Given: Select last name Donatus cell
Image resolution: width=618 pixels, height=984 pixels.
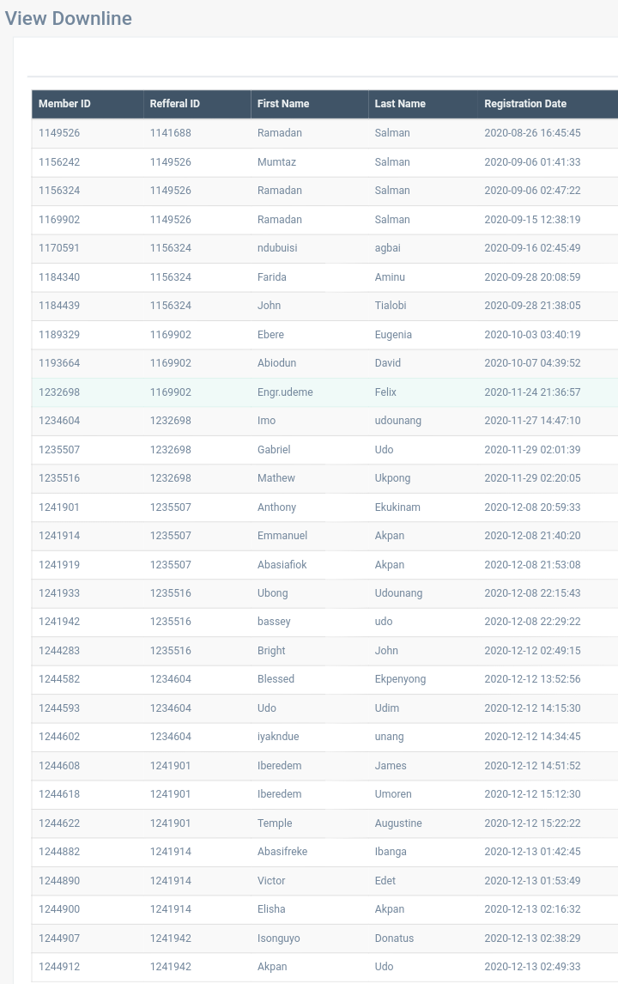Looking at the screenshot, I should point(394,938).
